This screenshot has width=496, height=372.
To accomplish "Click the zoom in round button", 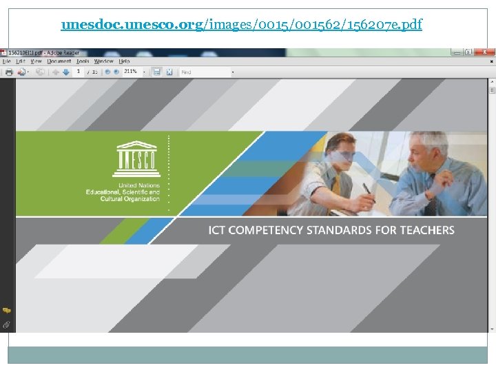I will pos(116,72).
